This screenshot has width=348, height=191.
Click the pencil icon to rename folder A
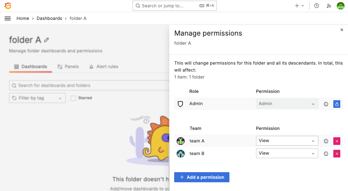tap(47, 40)
